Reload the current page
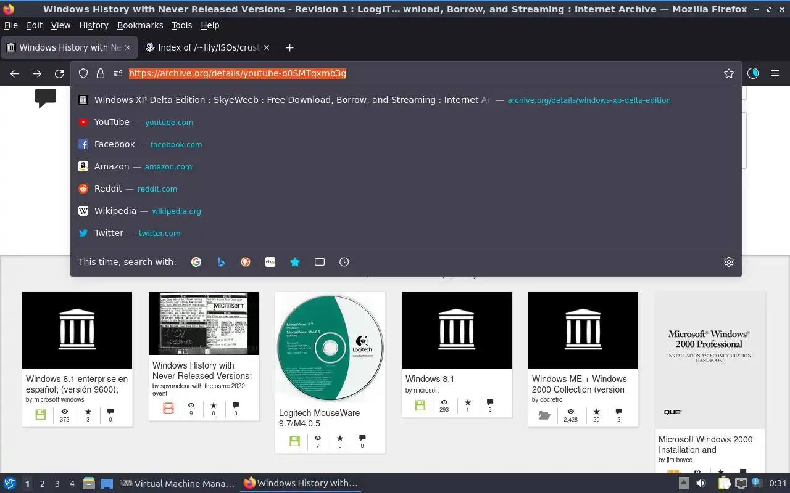 pos(59,73)
